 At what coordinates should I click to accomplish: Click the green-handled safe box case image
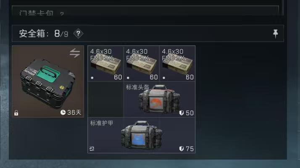[x=48, y=81]
